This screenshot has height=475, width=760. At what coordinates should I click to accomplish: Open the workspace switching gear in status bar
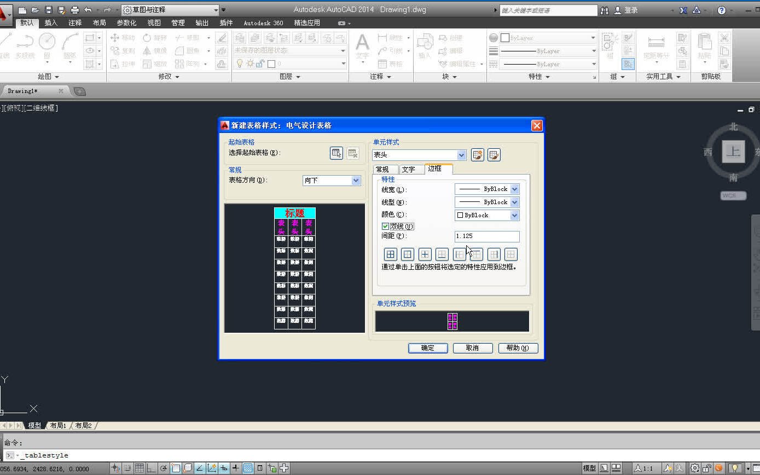coord(695,468)
